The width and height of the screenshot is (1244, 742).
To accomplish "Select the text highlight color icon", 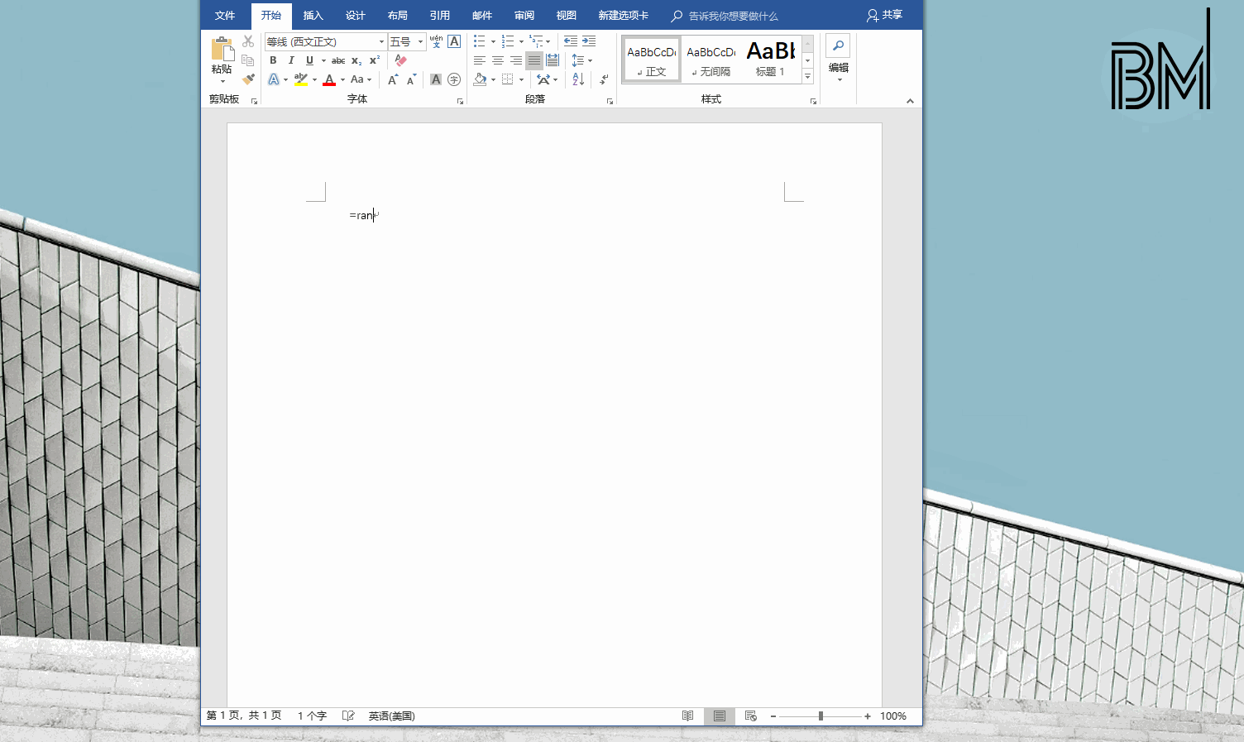I will 300,79.
